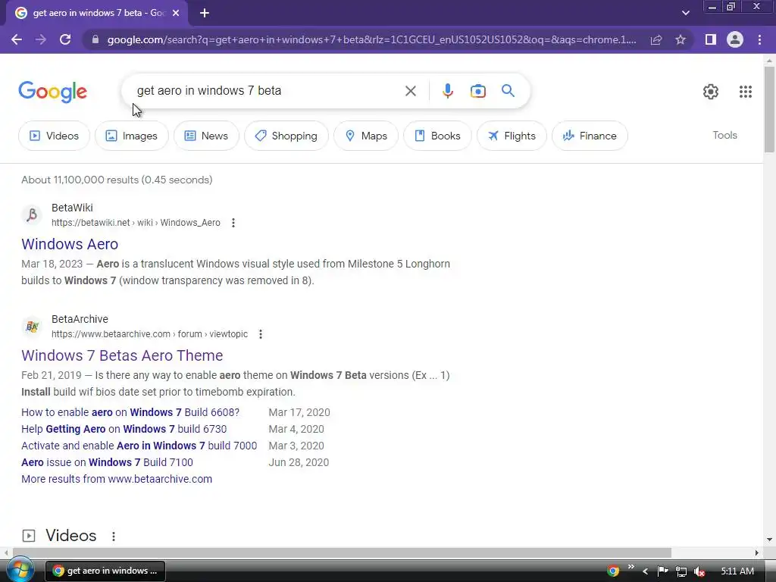The image size is (776, 582).
Task: Switch to Books results filter
Action: 437,136
